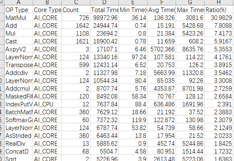The height and width of the screenshot is (161, 234).
Task: Select the column H header
Action: (219, 2)
